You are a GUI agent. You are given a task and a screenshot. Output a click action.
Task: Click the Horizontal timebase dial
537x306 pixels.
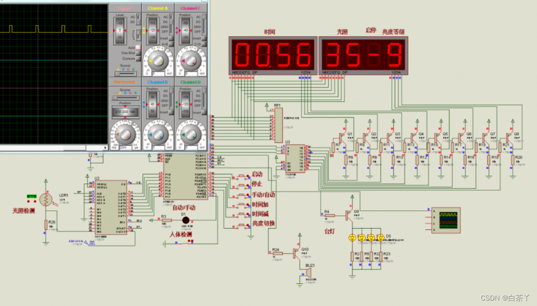(125, 135)
